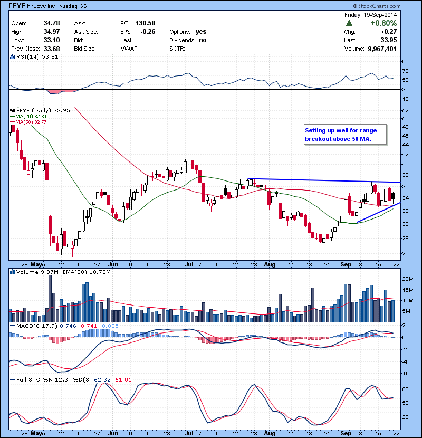This screenshot has height=438, width=422.
Task: Click the candlestick icon beside FEYE (Daily)
Action: (x=12, y=110)
